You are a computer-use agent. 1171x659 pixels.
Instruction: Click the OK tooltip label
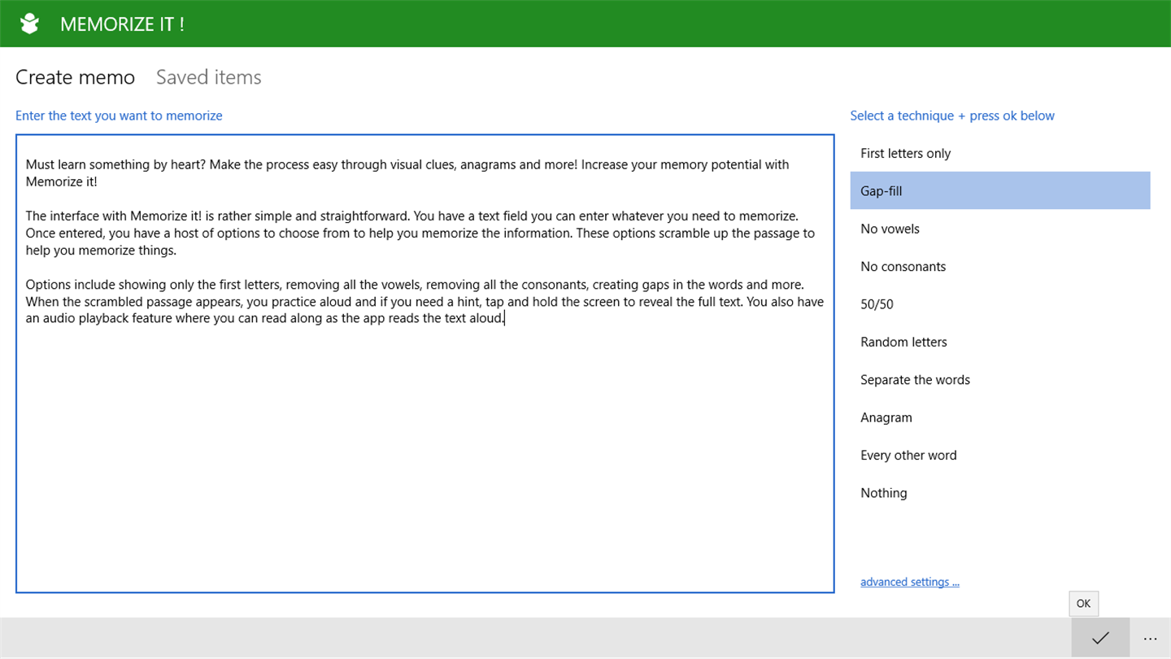coord(1083,604)
